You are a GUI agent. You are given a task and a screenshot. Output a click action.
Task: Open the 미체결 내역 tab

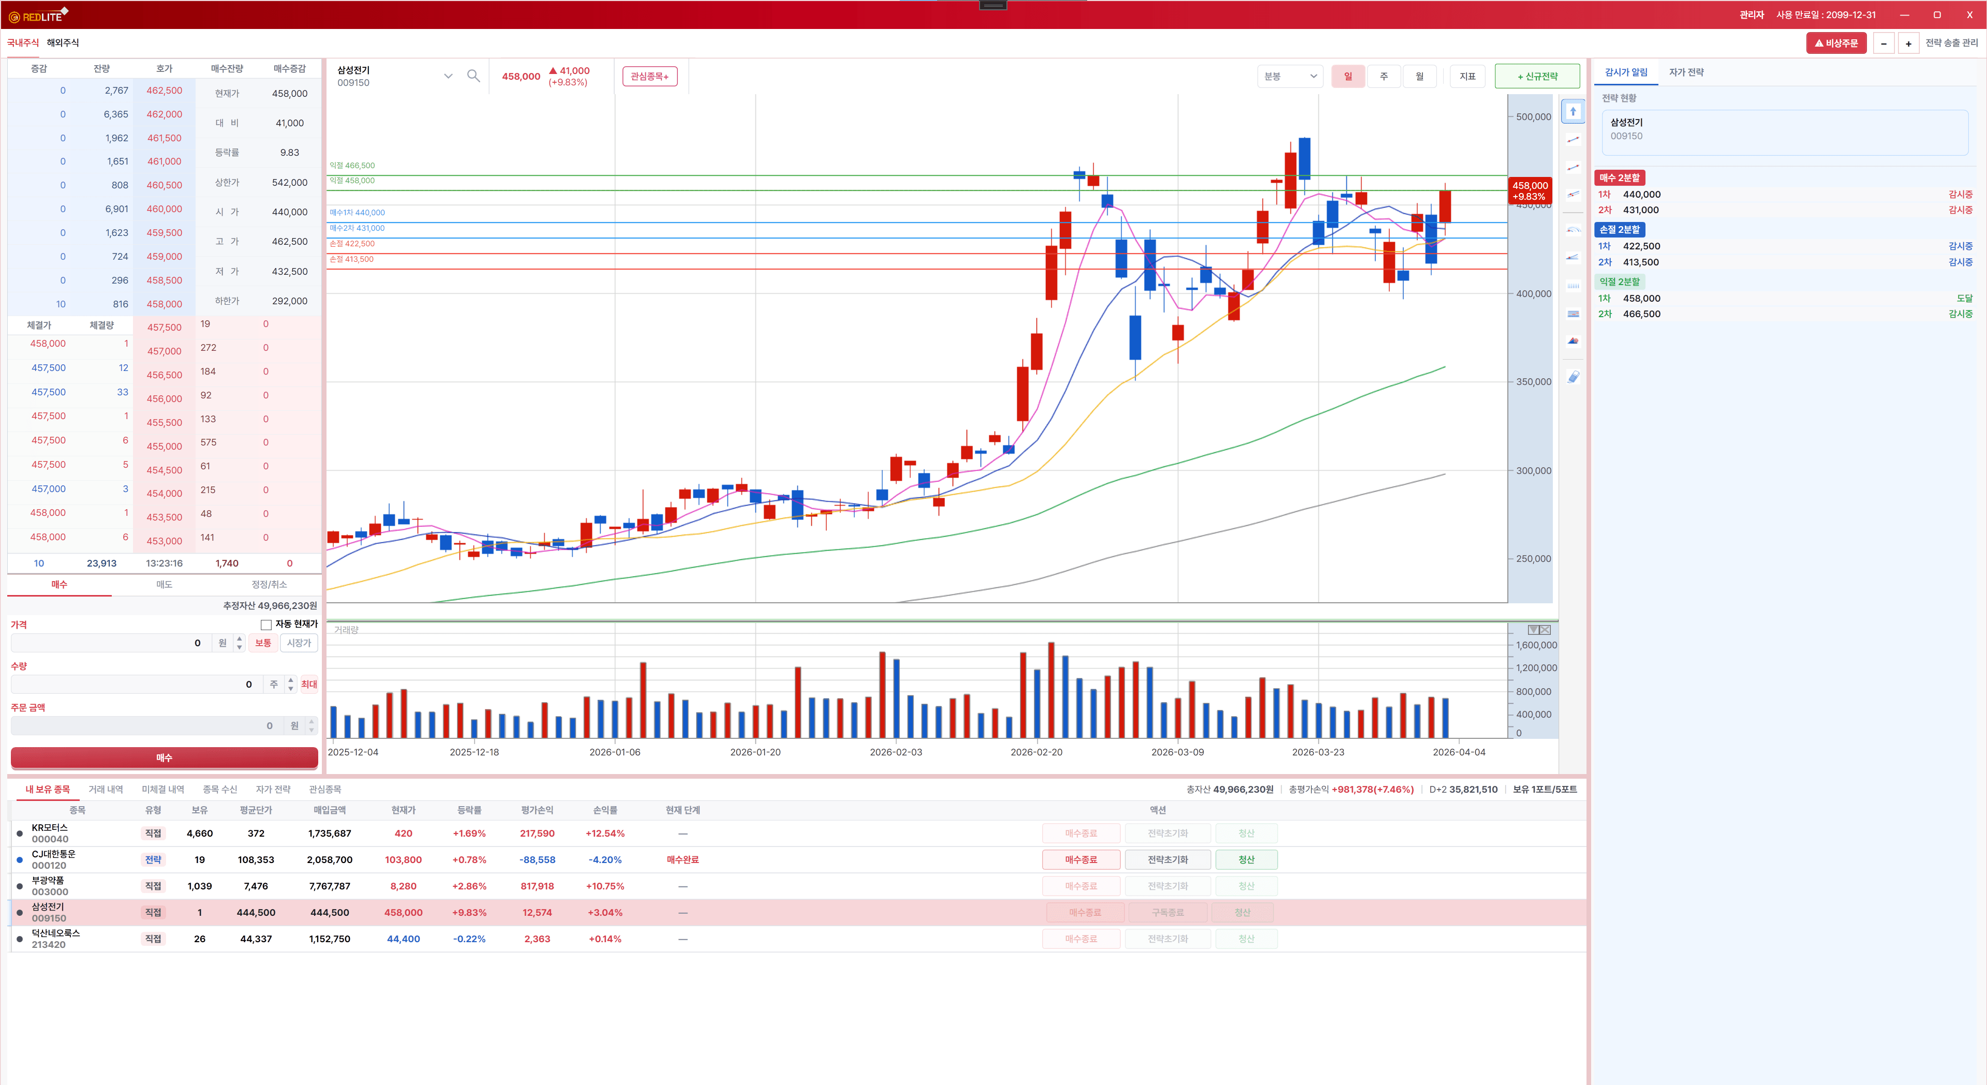(163, 789)
